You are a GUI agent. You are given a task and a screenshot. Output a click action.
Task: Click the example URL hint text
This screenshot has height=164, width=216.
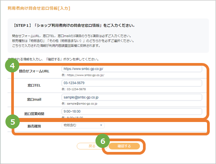pyautogui.click(x=83, y=75)
